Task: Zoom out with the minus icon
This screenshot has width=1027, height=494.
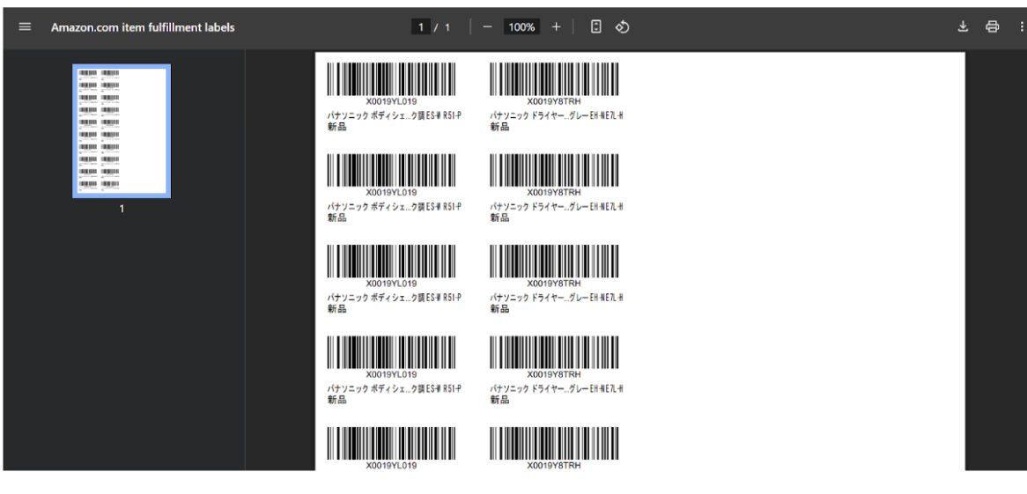Action: (487, 27)
